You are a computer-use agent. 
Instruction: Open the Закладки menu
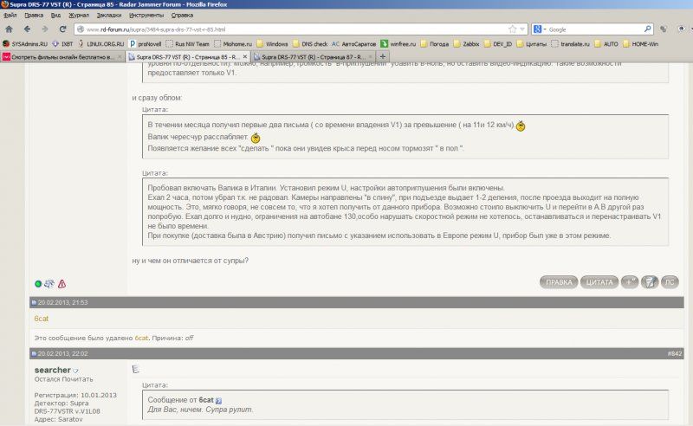point(109,16)
